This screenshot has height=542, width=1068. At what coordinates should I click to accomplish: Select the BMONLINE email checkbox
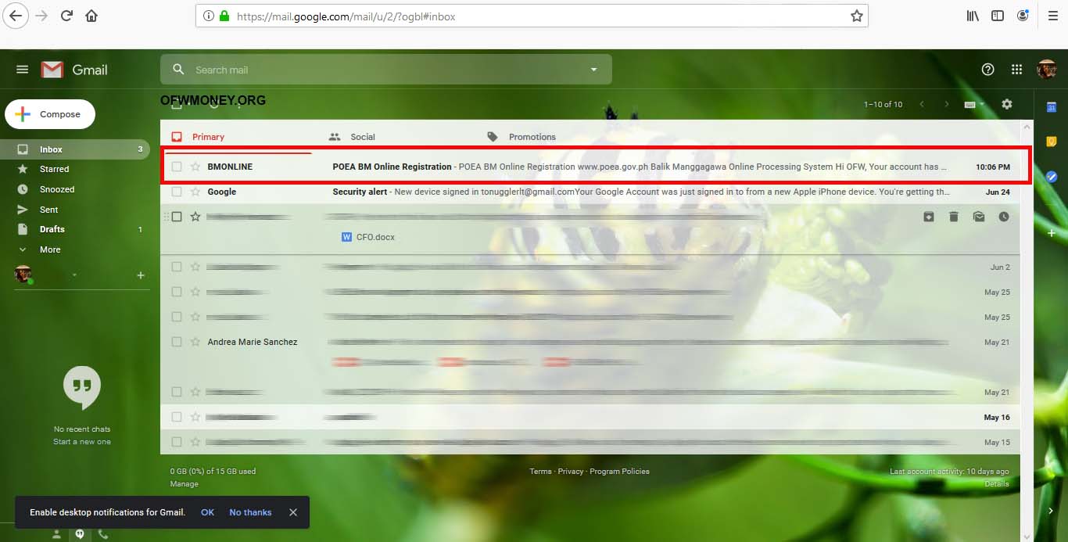[x=177, y=166]
